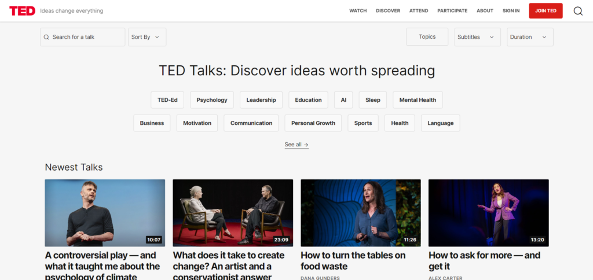Click the TED logo
The width and height of the screenshot is (593, 280).
(x=22, y=10)
